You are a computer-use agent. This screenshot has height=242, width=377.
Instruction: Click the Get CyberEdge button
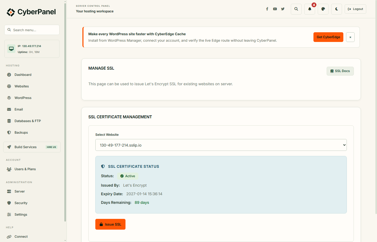pyautogui.click(x=328, y=37)
